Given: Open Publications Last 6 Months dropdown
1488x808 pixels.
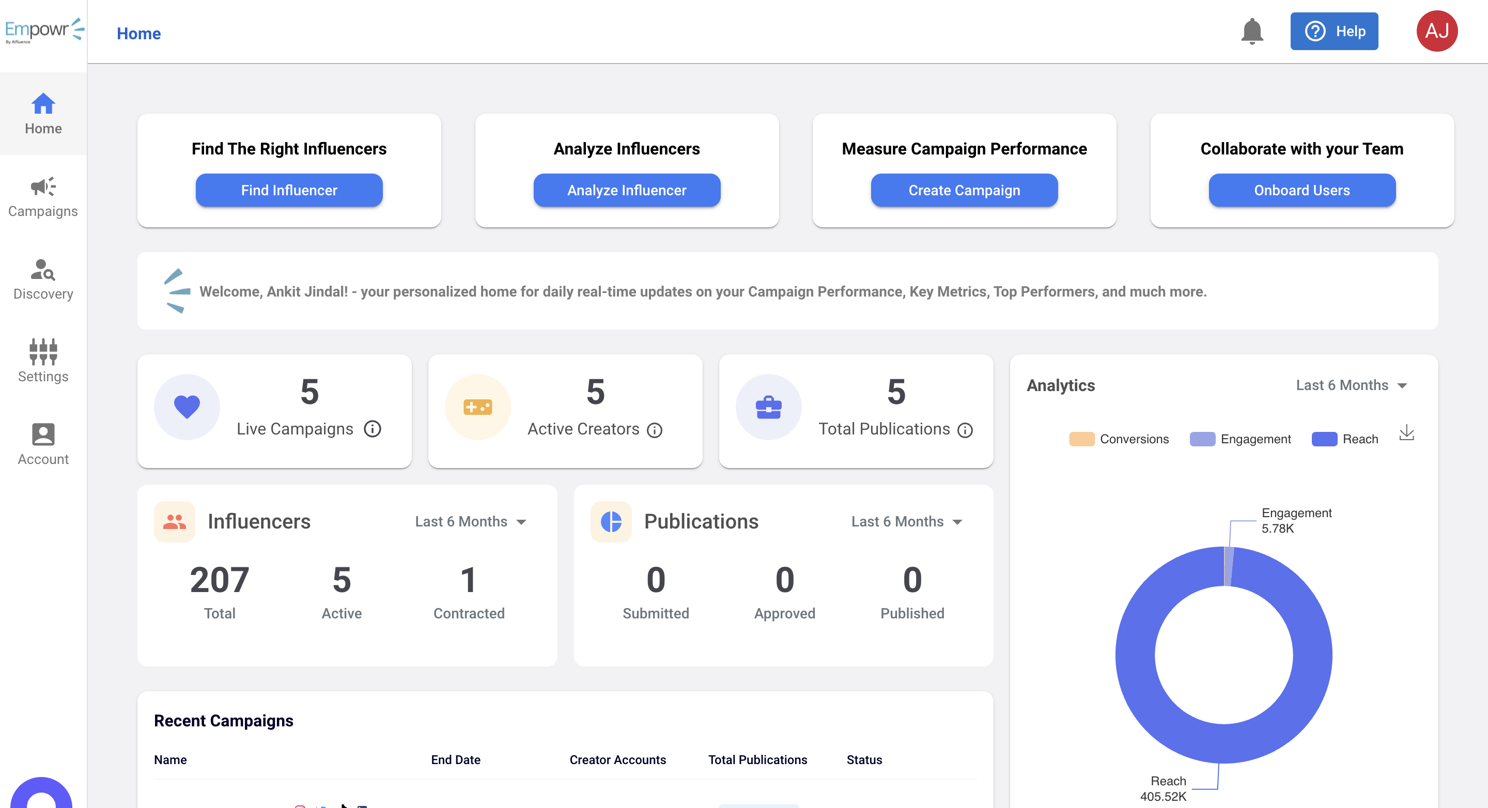Looking at the screenshot, I should tap(907, 522).
